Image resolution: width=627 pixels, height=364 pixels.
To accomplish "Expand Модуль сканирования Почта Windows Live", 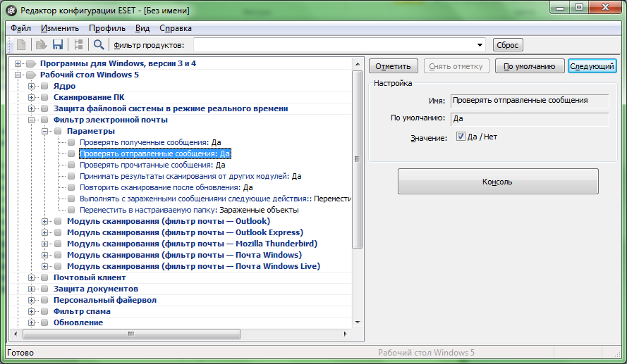I will (45, 266).
